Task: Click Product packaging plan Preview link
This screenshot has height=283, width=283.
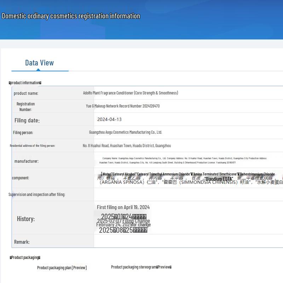Action: tap(62, 268)
